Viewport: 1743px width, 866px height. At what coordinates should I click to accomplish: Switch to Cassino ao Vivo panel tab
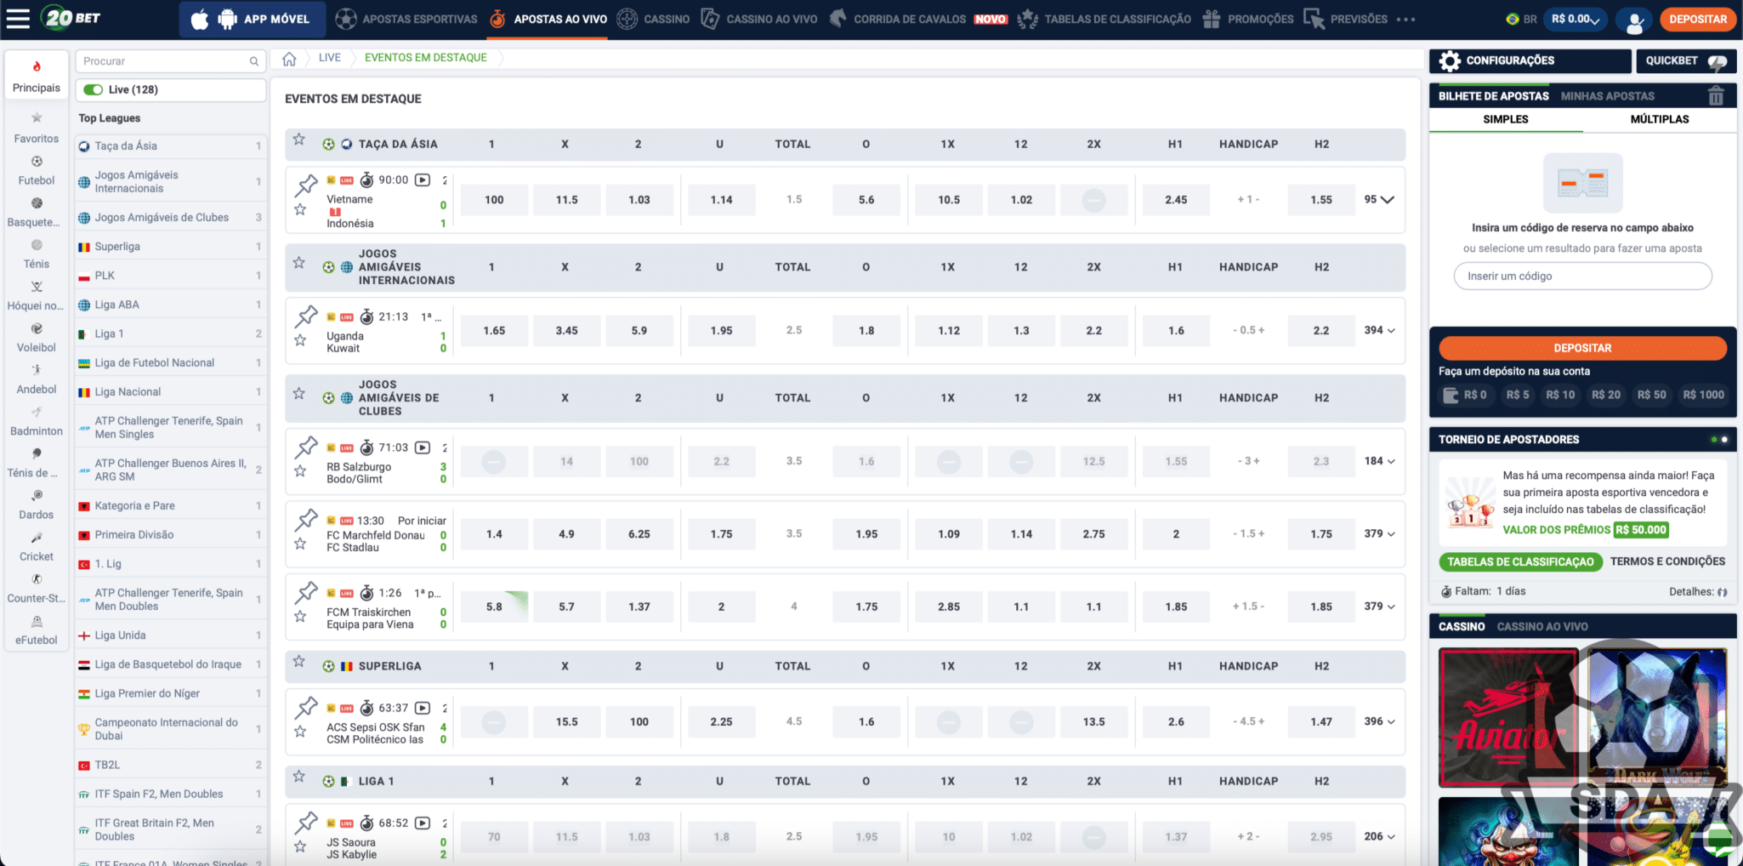(1541, 627)
